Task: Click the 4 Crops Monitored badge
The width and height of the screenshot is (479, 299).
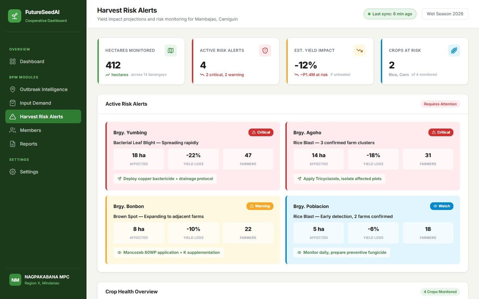Action: click(x=440, y=292)
